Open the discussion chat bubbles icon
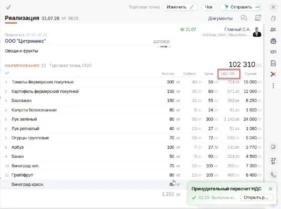 [244, 18]
